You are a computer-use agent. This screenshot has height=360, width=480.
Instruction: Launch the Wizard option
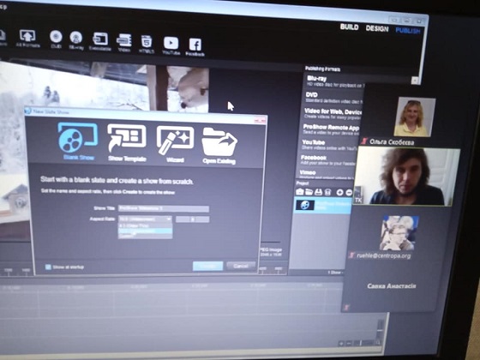(175, 144)
